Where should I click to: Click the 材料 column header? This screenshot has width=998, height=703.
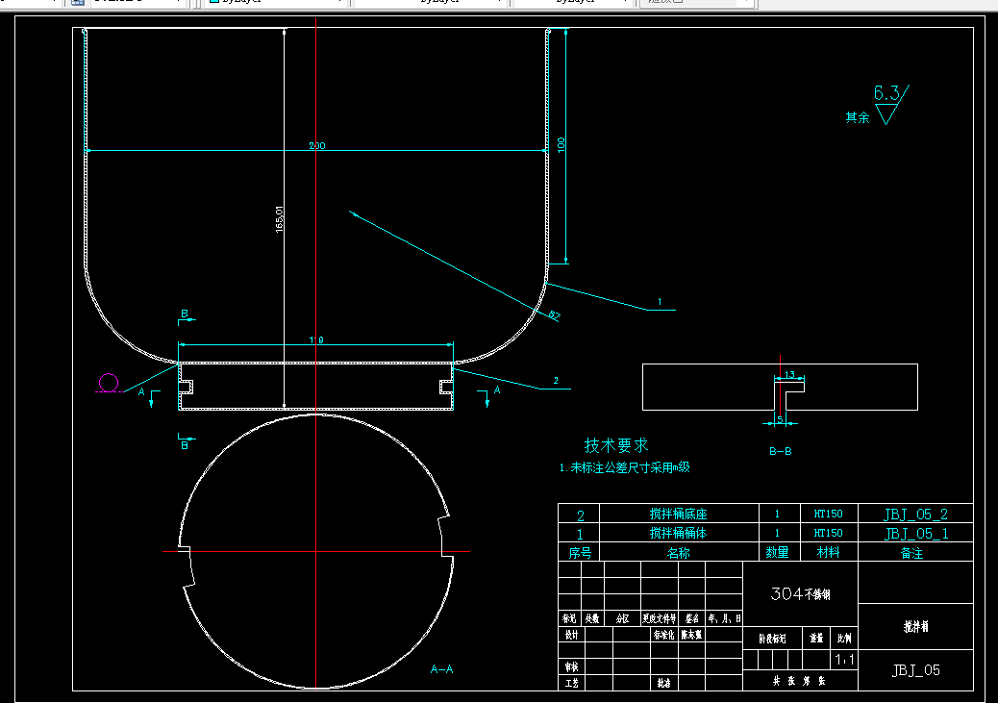pos(828,552)
